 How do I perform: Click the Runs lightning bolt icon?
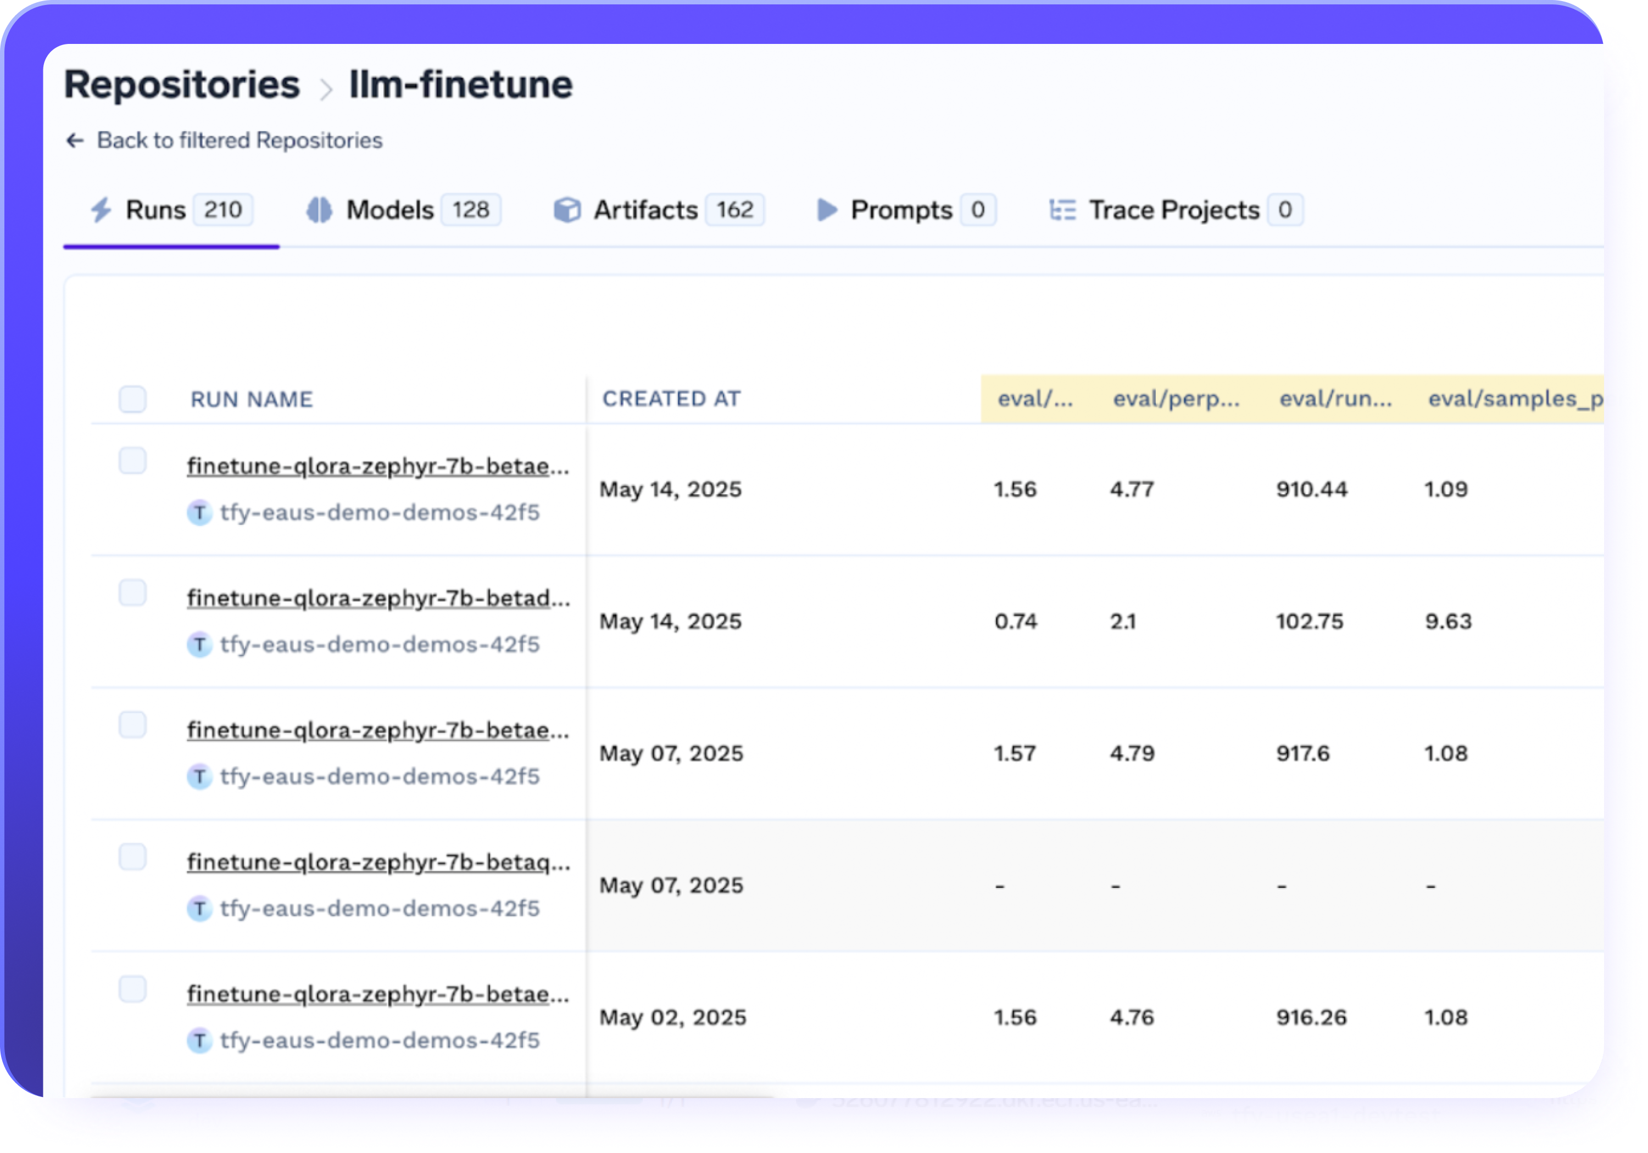coord(101,210)
